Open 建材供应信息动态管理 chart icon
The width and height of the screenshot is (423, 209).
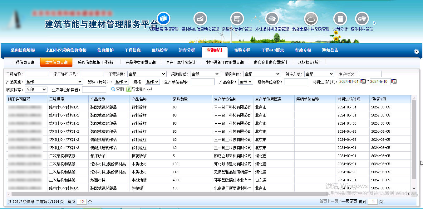200,19
